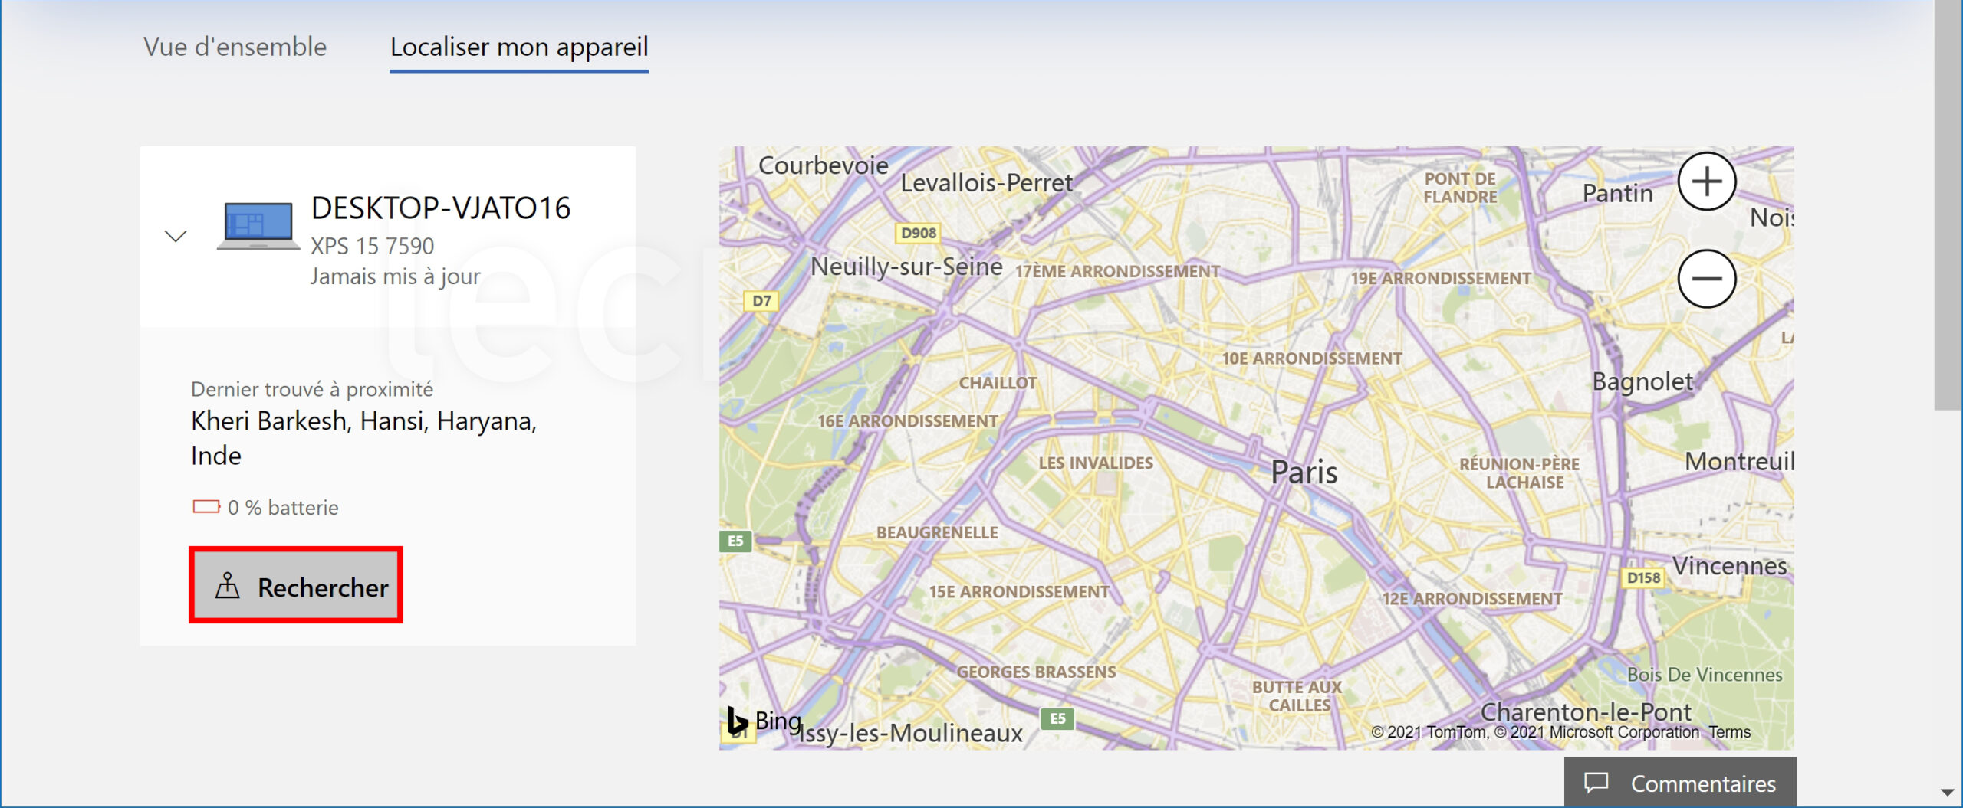Click the Jamais mis à jour status

click(x=396, y=276)
